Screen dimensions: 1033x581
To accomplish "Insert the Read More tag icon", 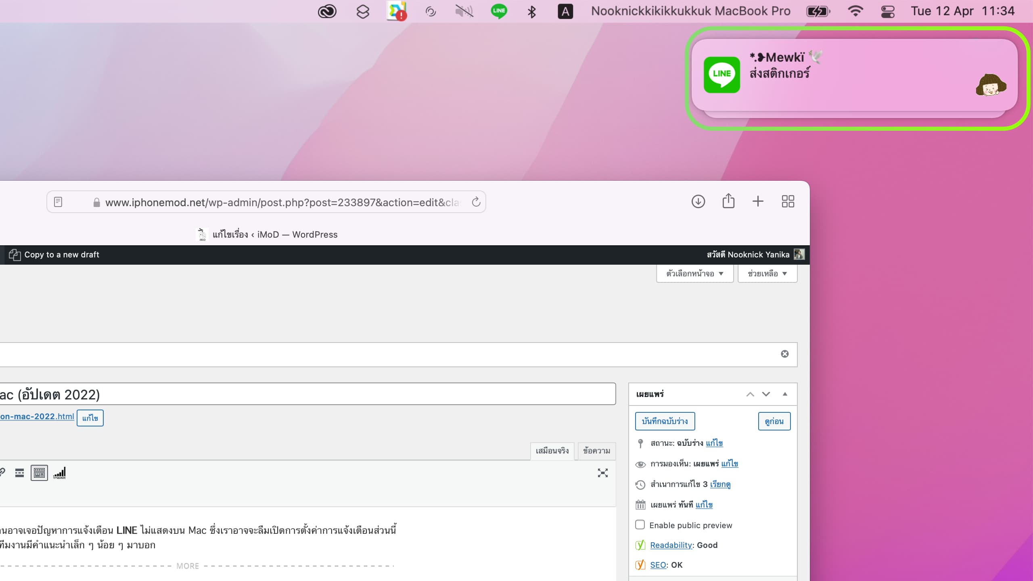I will point(19,473).
